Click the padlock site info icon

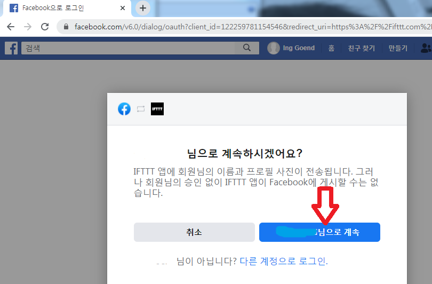tap(66, 27)
